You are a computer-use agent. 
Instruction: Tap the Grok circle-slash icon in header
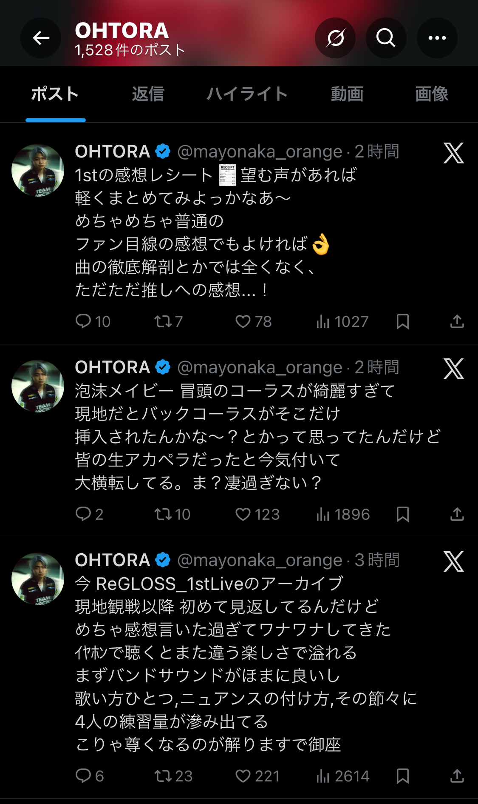pyautogui.click(x=335, y=38)
